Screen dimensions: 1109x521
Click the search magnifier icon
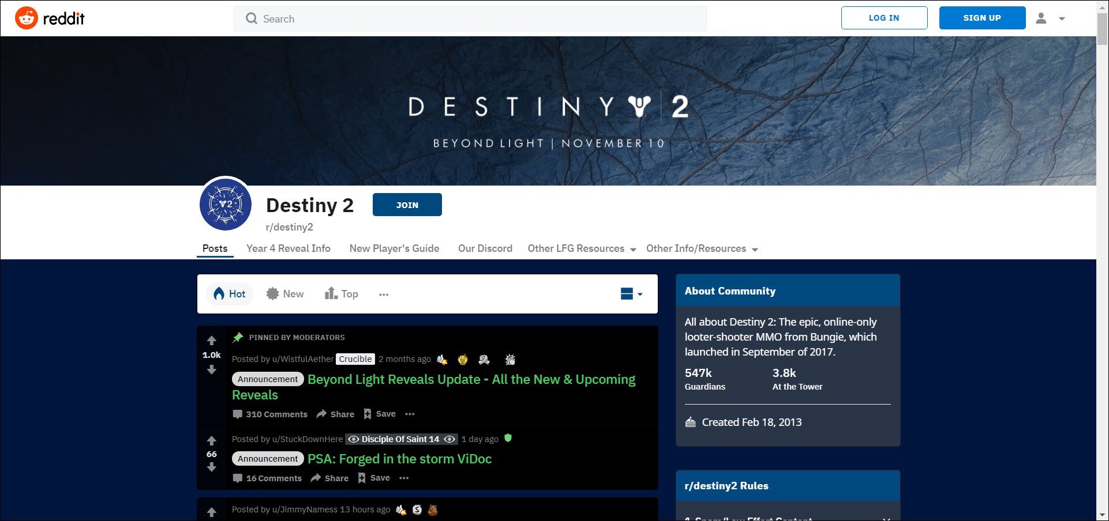(251, 18)
